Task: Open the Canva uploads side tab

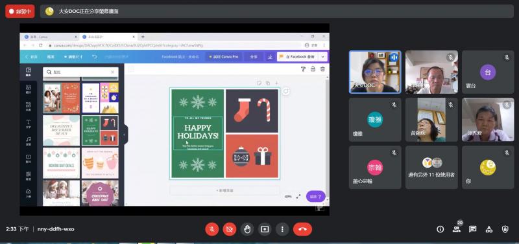Action: [29, 193]
